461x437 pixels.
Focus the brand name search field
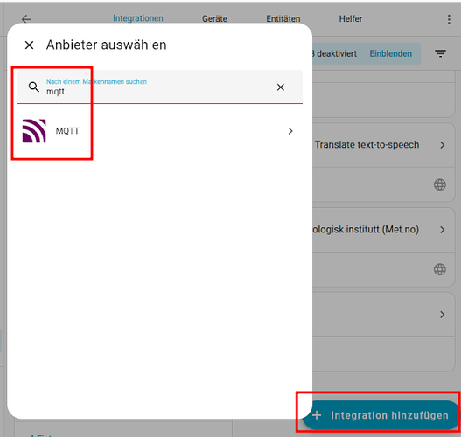(x=160, y=87)
